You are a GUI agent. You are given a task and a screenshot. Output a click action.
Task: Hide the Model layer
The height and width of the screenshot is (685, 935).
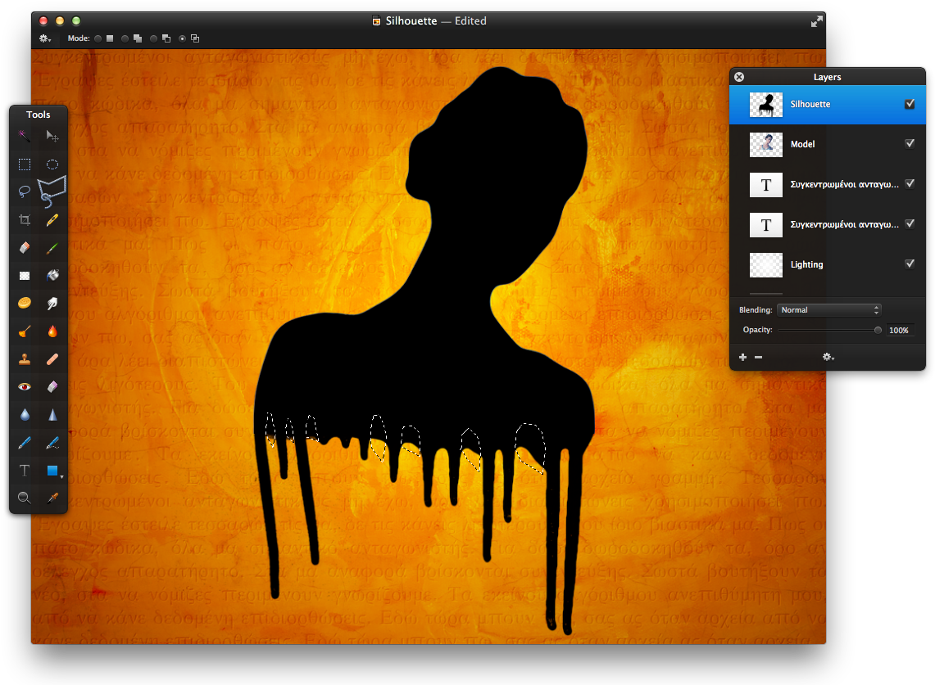pos(910,142)
